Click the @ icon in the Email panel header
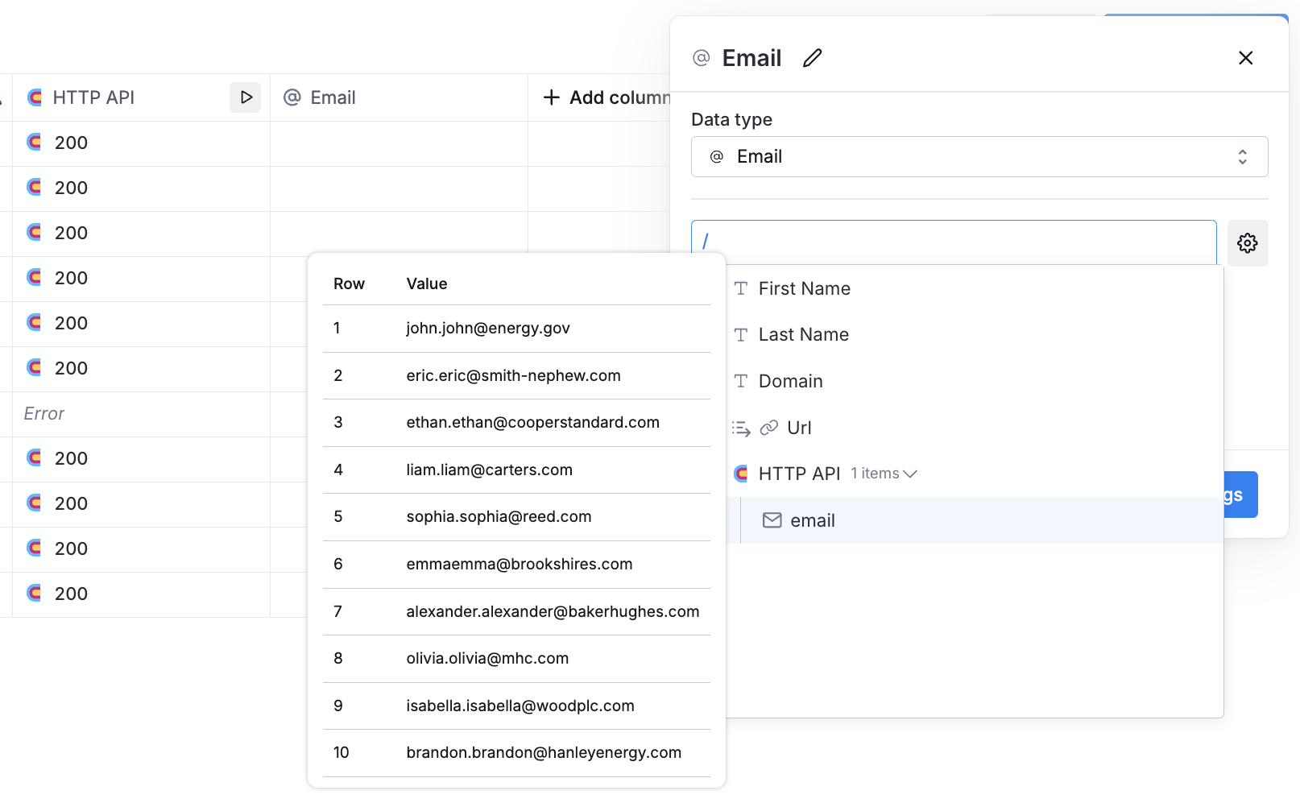The width and height of the screenshot is (1300, 807). pos(700,57)
